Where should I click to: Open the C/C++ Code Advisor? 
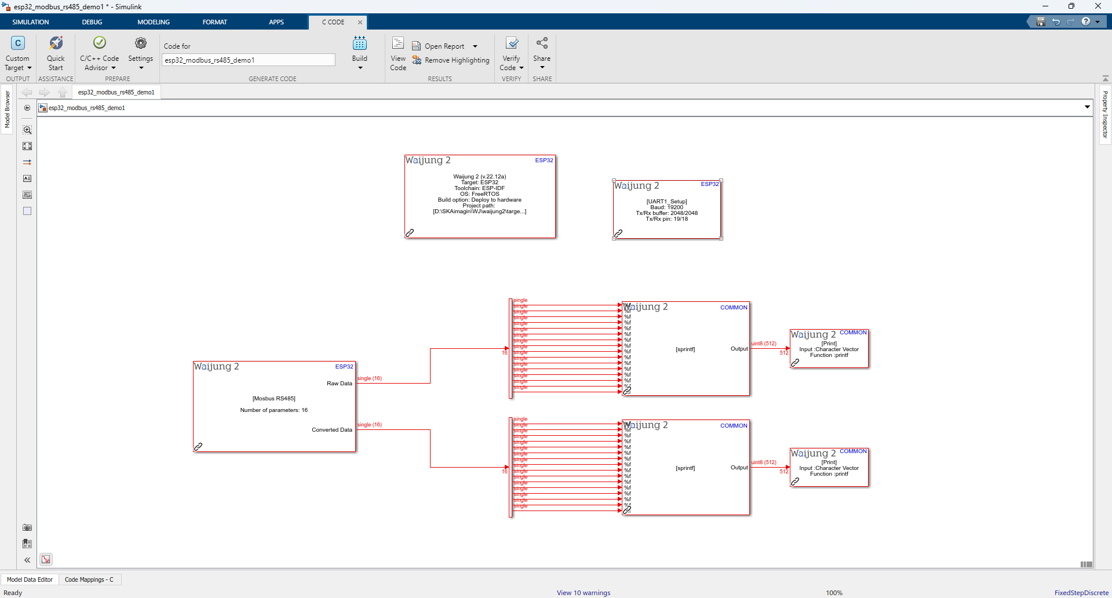[99, 53]
